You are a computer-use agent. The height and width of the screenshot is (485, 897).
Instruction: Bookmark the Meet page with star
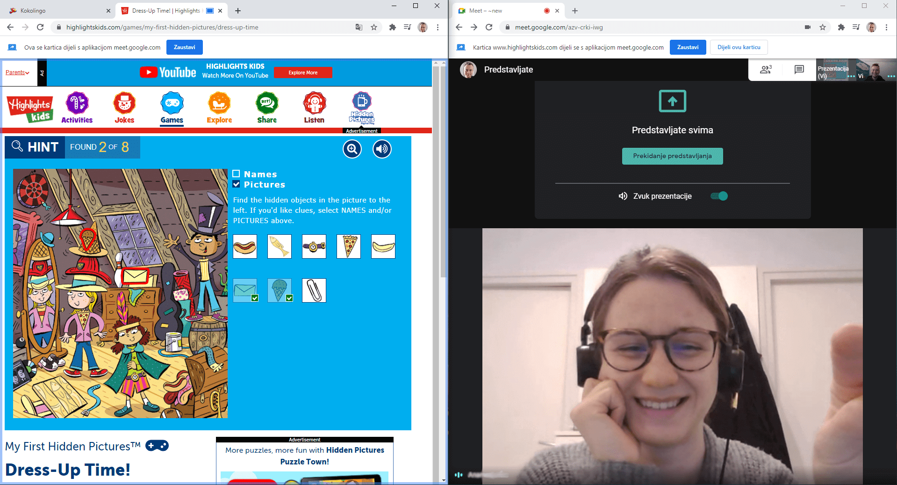tap(823, 27)
